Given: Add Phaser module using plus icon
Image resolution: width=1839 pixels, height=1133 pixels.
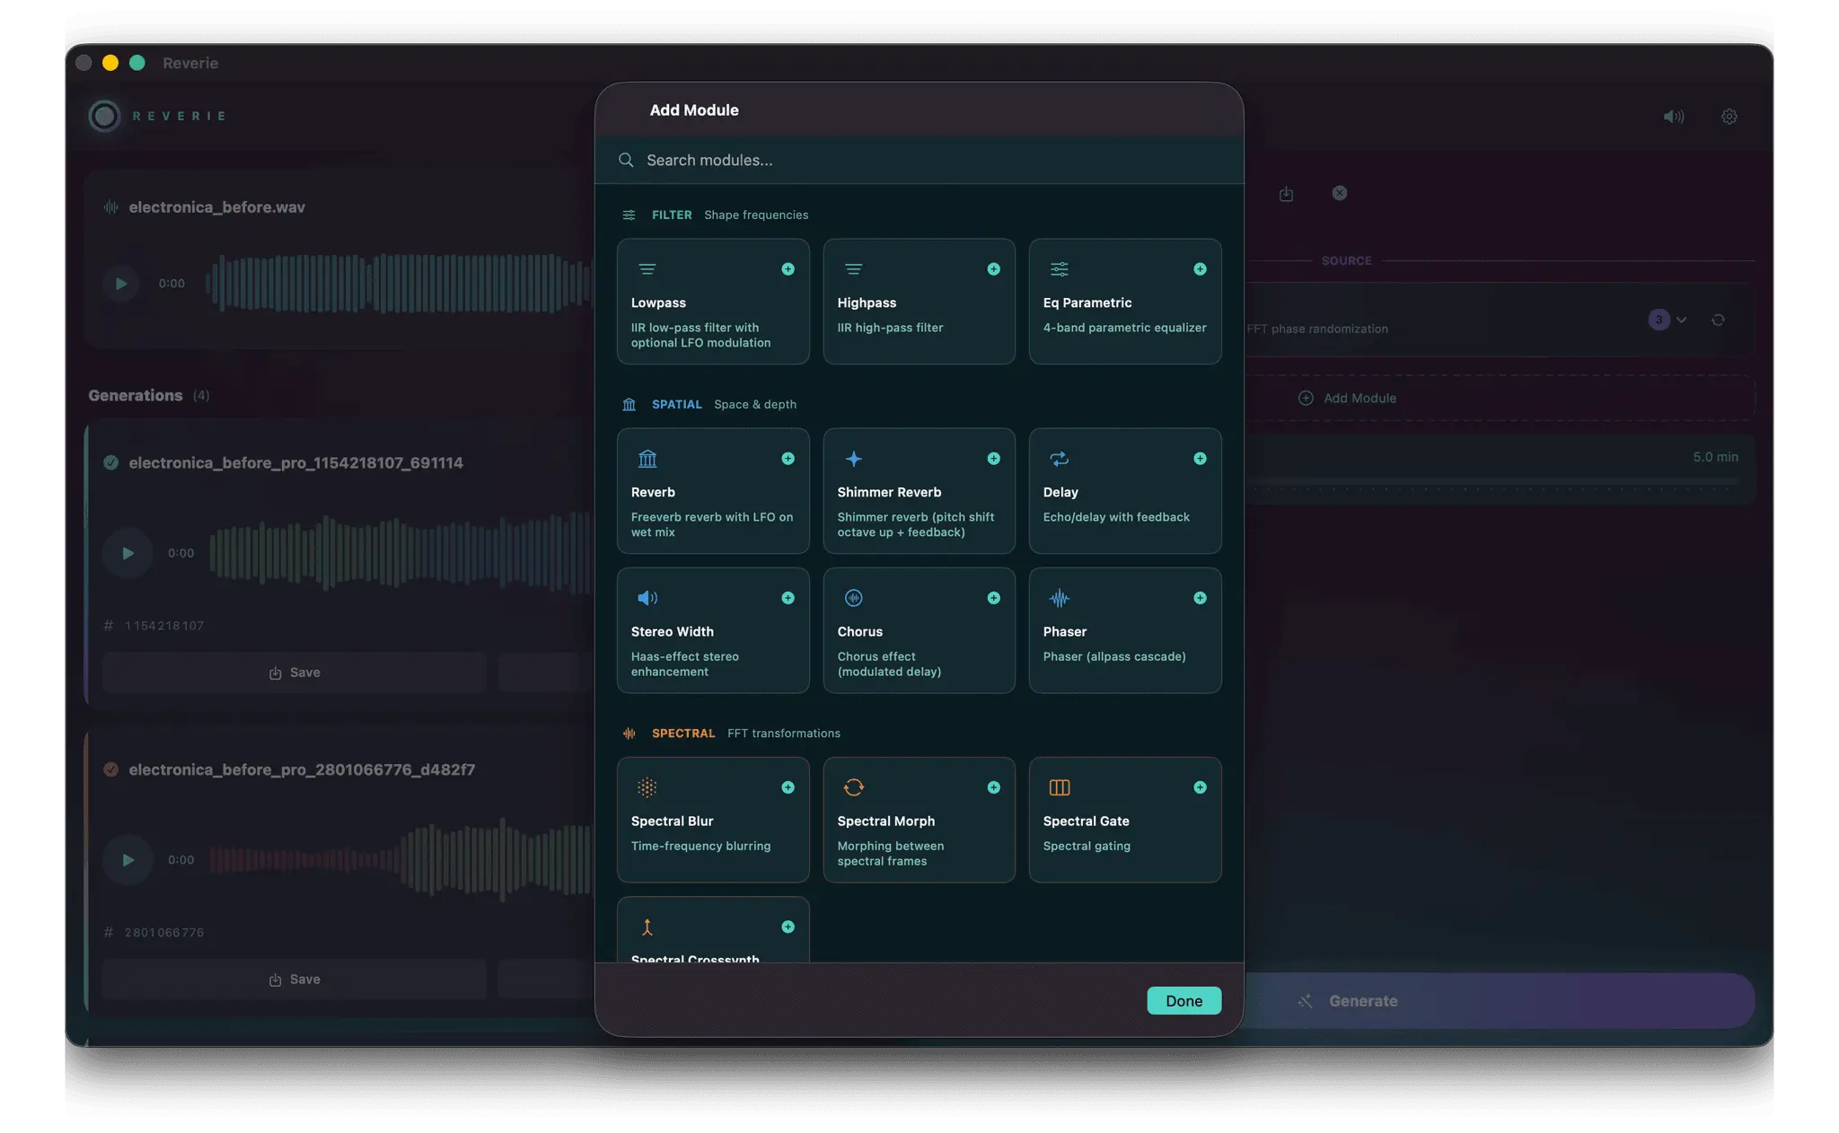Looking at the screenshot, I should 1200,598.
